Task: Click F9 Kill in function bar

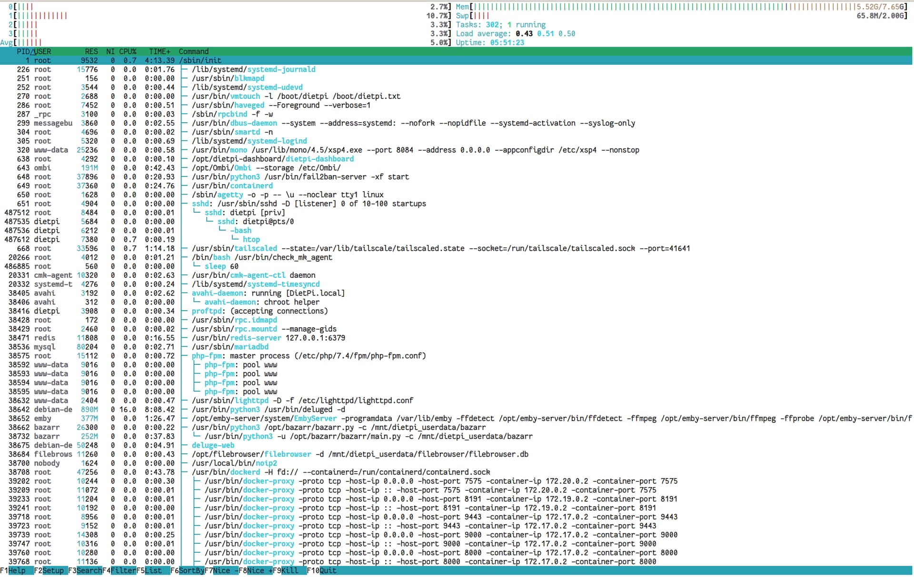Action: (x=289, y=570)
